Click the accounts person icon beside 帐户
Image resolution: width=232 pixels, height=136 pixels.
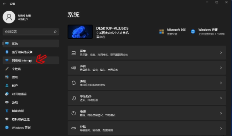7,85
